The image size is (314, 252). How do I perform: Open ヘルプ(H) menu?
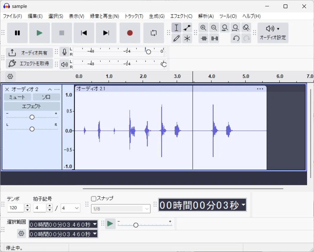tap(251, 16)
